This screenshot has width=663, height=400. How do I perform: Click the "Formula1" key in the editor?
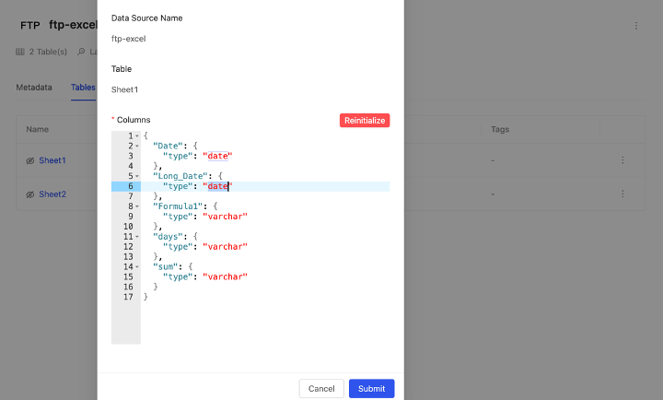click(178, 206)
